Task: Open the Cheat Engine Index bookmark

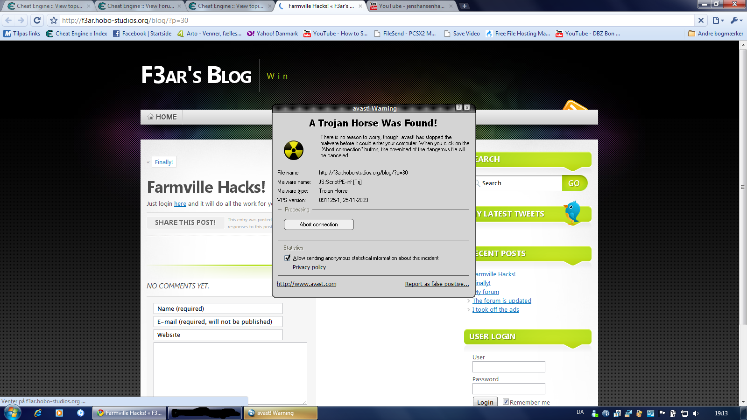Action: point(77,34)
